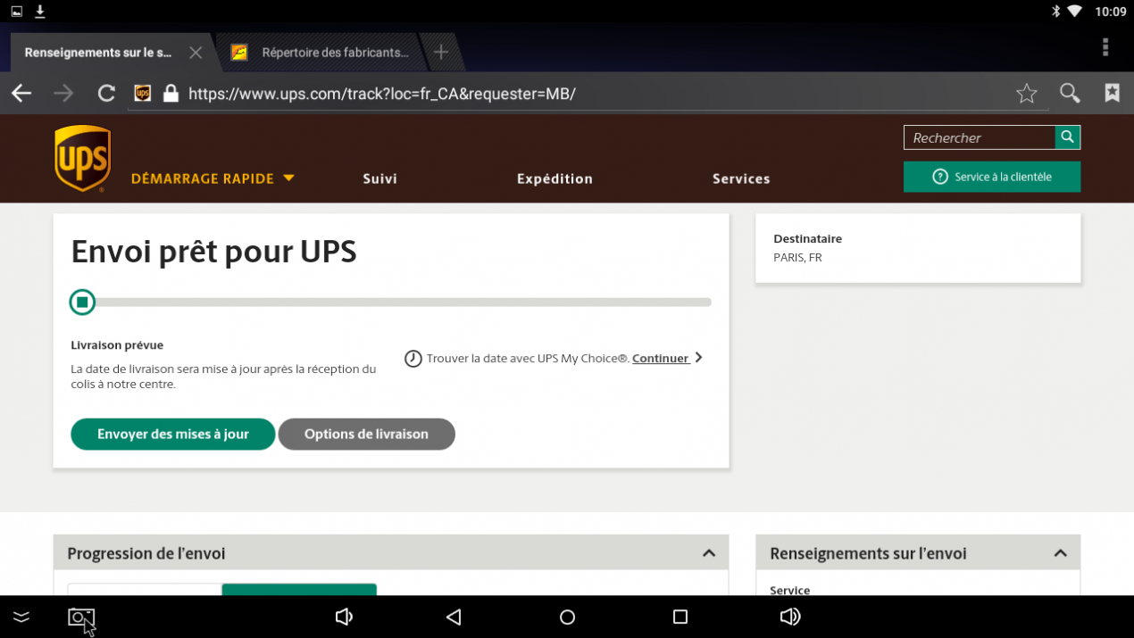Click the address bar URL

point(382,94)
